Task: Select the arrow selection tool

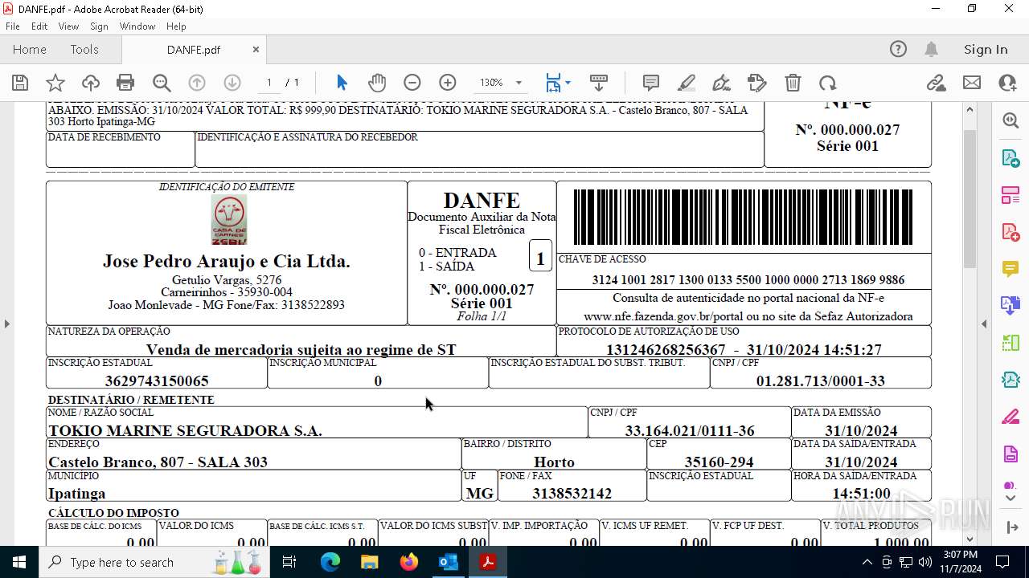Action: [x=342, y=83]
